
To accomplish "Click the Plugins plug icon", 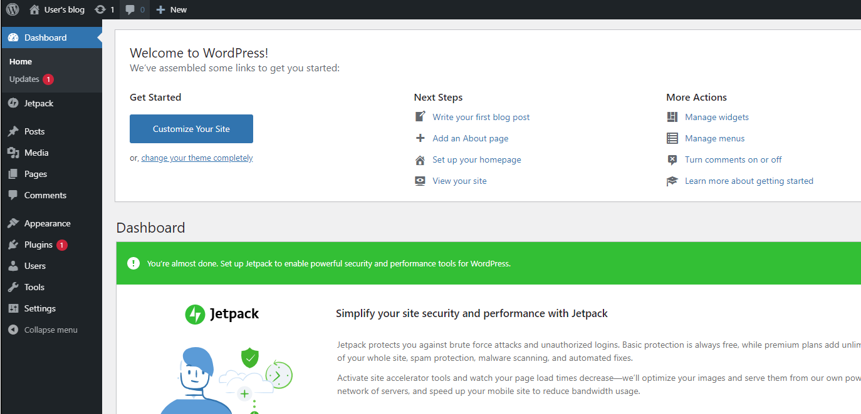I will [13, 245].
